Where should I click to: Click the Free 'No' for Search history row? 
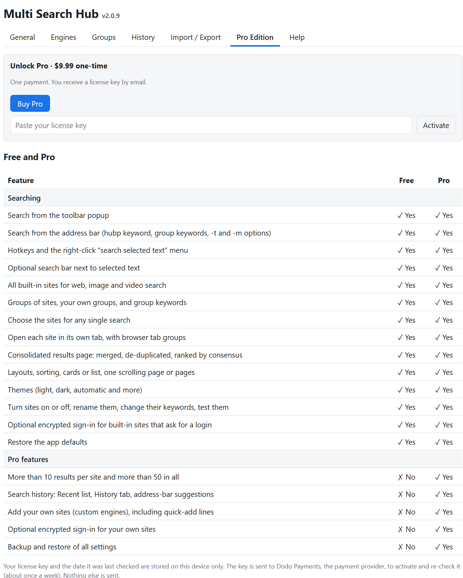(407, 494)
